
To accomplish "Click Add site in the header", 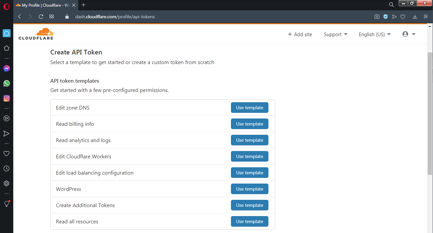I will pyautogui.click(x=300, y=35).
